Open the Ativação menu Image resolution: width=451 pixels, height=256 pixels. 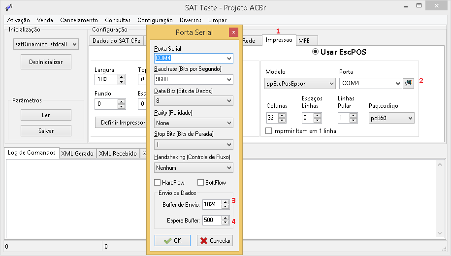(x=18, y=20)
